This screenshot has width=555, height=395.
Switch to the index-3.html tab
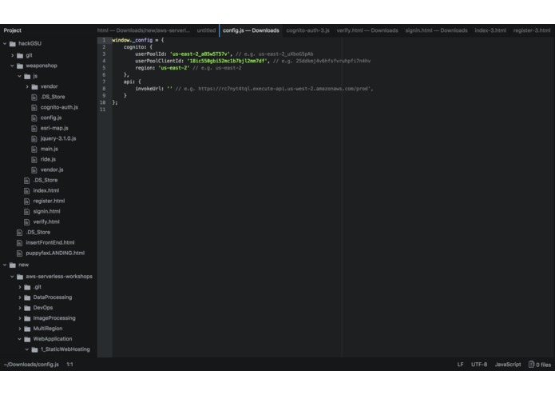490,30
